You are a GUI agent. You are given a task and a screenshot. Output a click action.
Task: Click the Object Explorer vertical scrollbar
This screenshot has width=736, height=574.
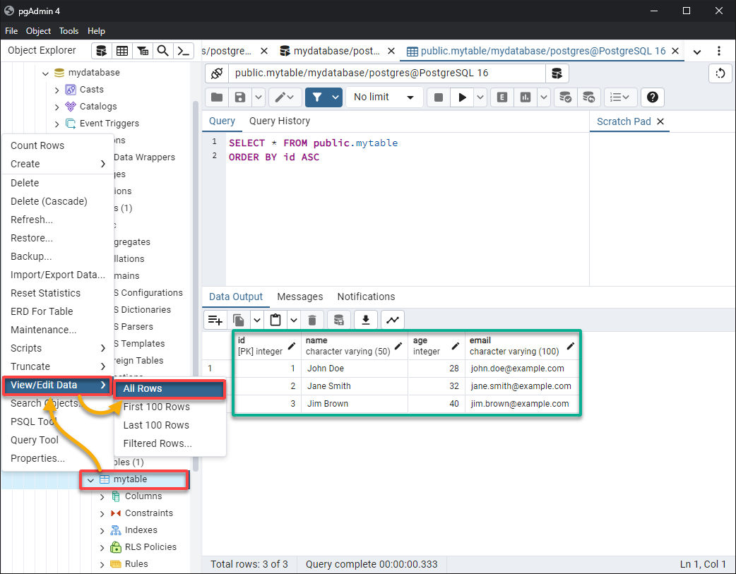pyautogui.click(x=196, y=287)
